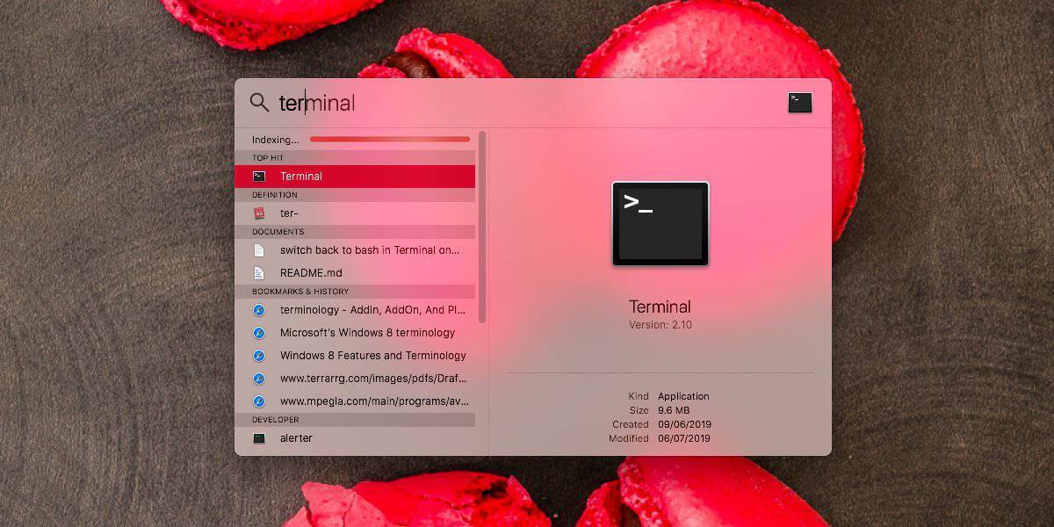1054x527 pixels.
Task: Click the Spotlight magnifying glass icon
Action: (x=259, y=103)
